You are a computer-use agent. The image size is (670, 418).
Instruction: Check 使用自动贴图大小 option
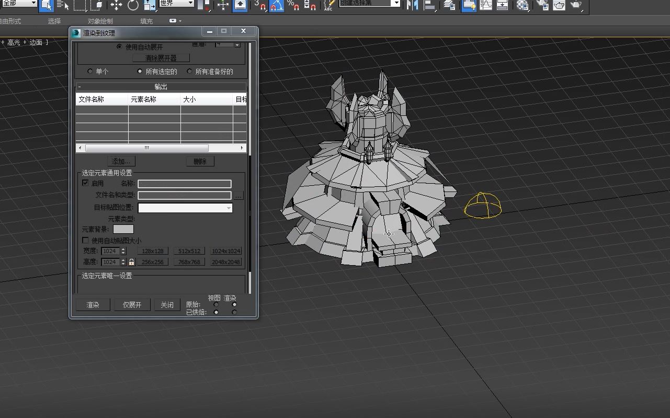85,240
